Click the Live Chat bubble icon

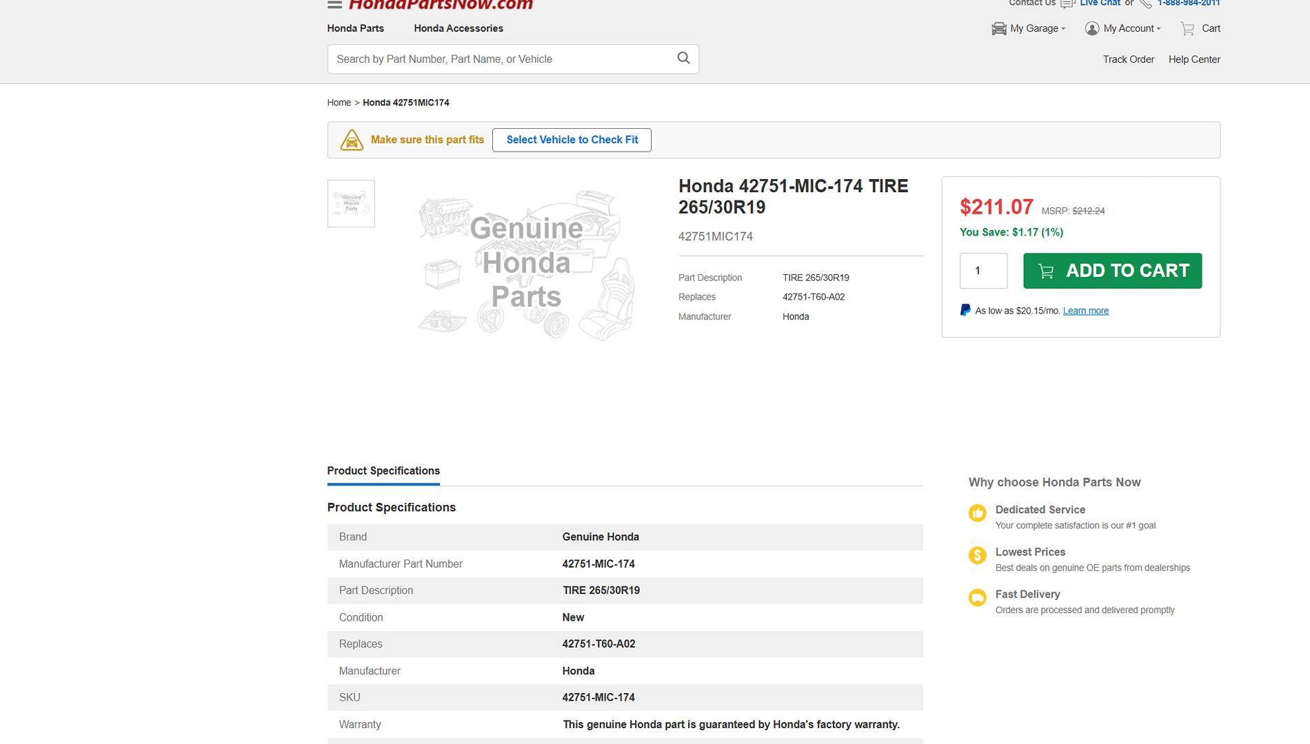[x=1067, y=3]
